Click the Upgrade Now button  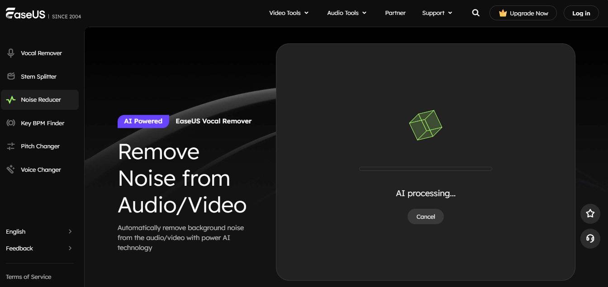coord(523,13)
